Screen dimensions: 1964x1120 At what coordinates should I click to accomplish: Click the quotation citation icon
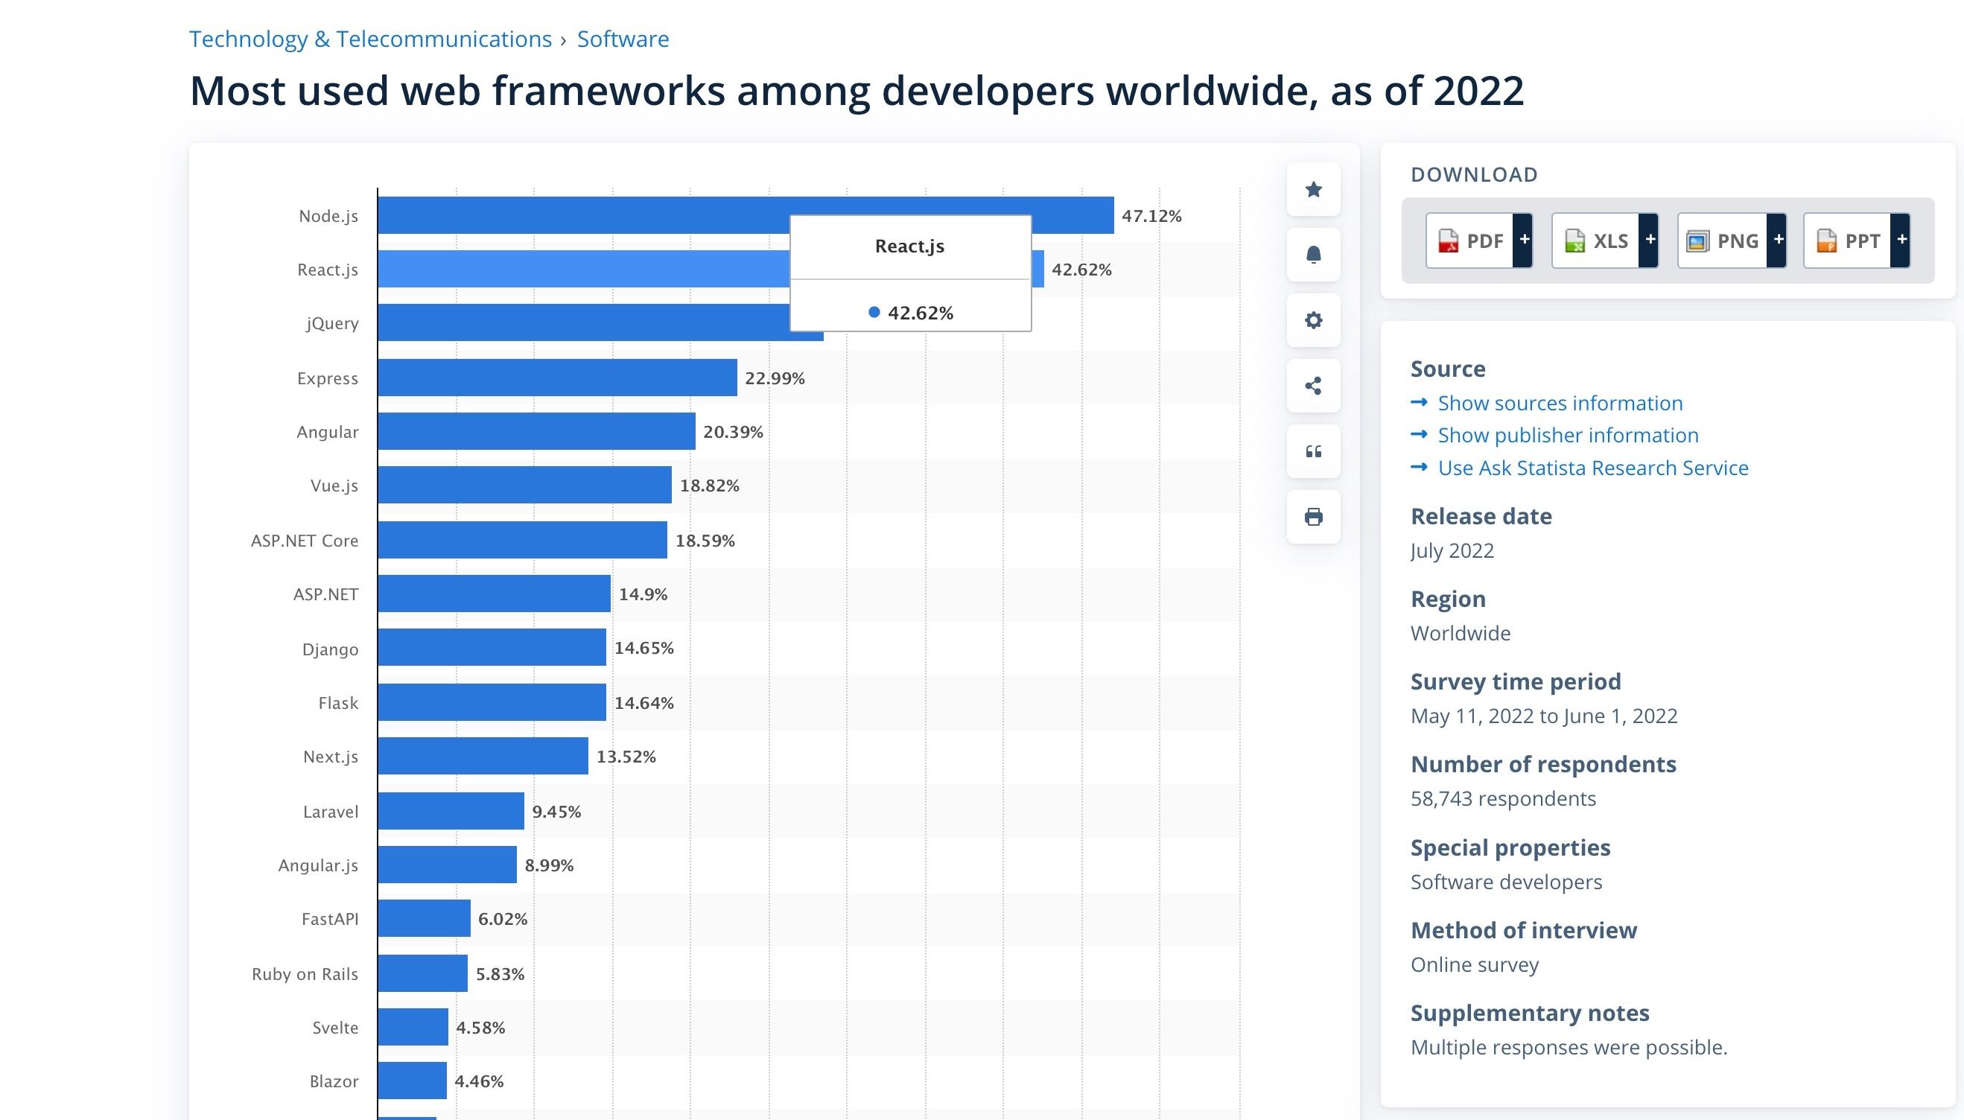(1313, 451)
